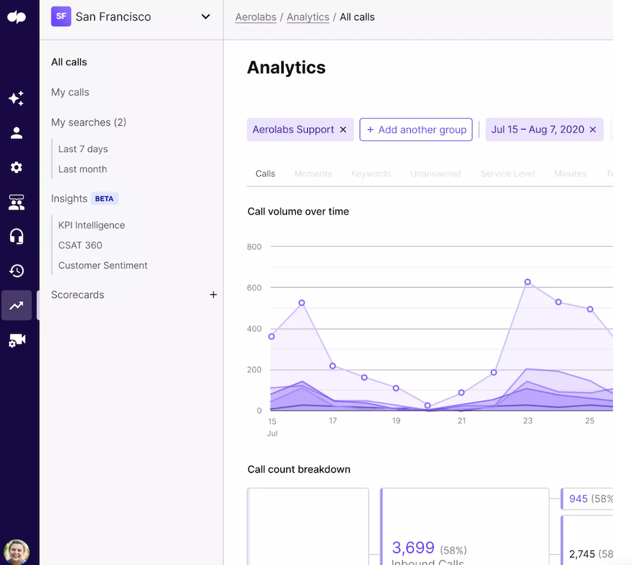Image resolution: width=632 pixels, height=565 pixels.
Task: Open the Jul 15 – Aug 7, 2020 date range
Action: pos(538,129)
